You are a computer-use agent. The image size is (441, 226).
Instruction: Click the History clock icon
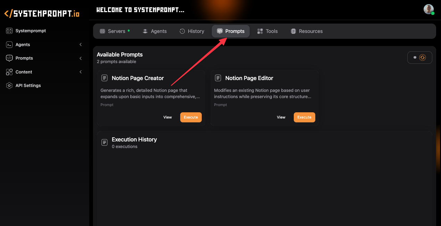coord(182,31)
